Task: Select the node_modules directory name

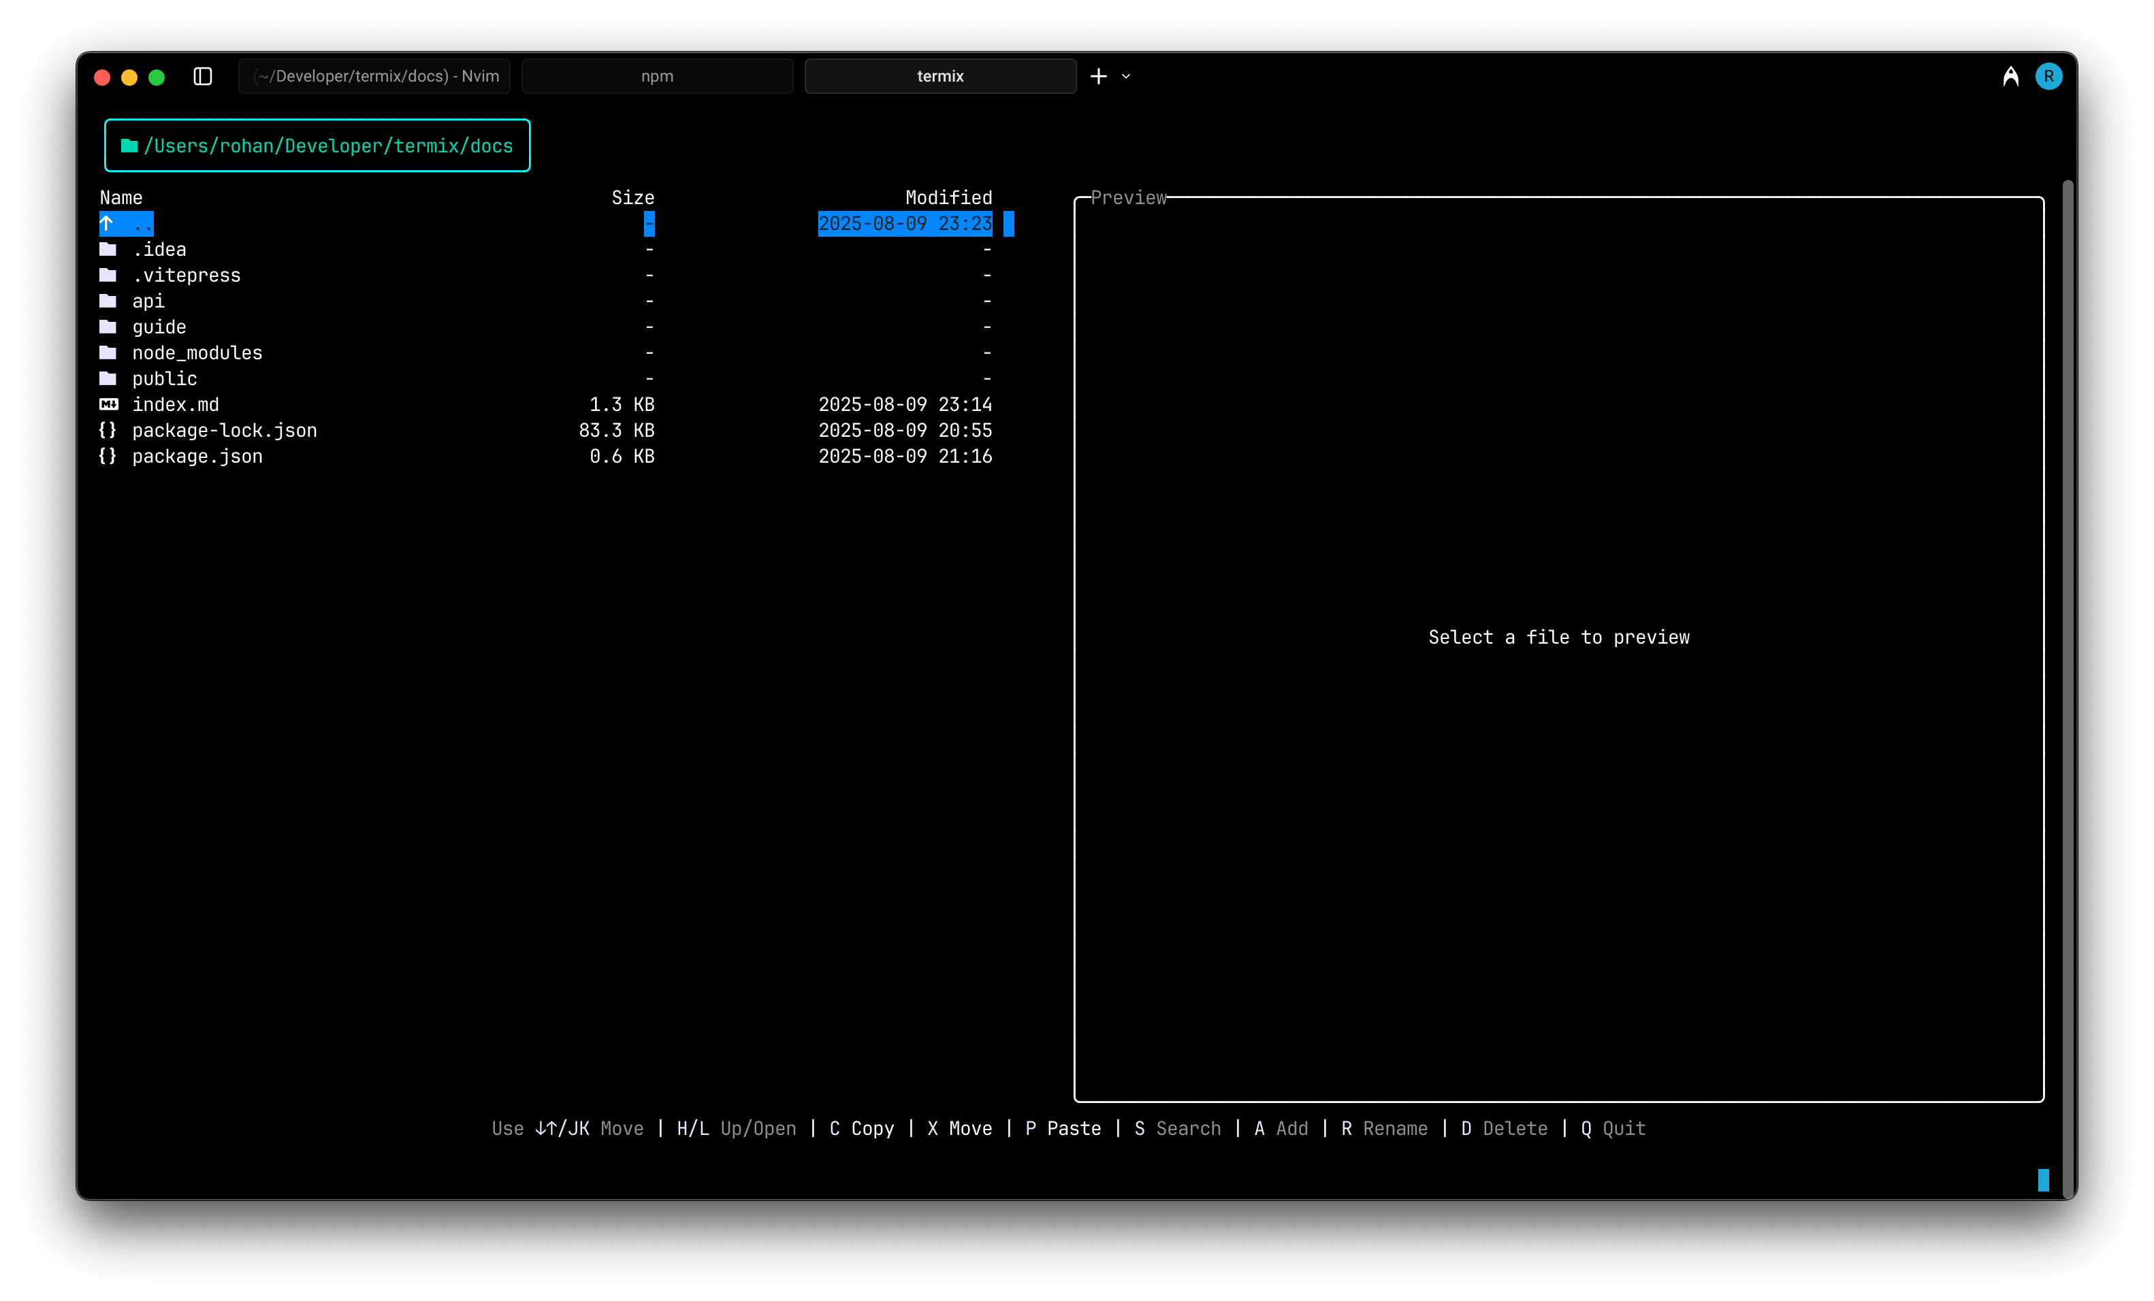Action: [197, 353]
